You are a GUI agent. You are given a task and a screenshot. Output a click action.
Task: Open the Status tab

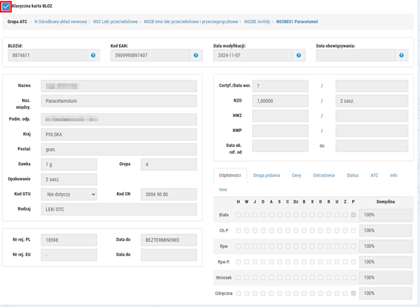point(353,176)
